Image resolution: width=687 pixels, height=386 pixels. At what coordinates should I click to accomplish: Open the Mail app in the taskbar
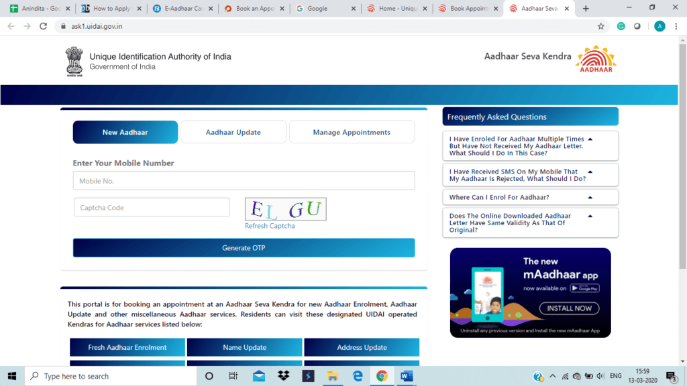258,376
